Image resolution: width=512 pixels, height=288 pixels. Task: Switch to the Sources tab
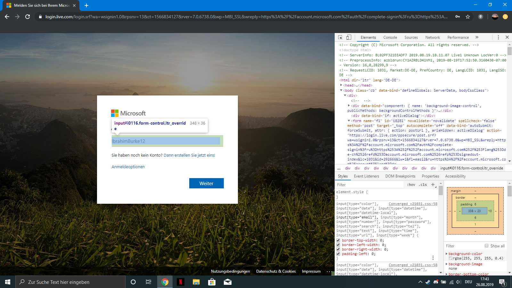[411, 37]
